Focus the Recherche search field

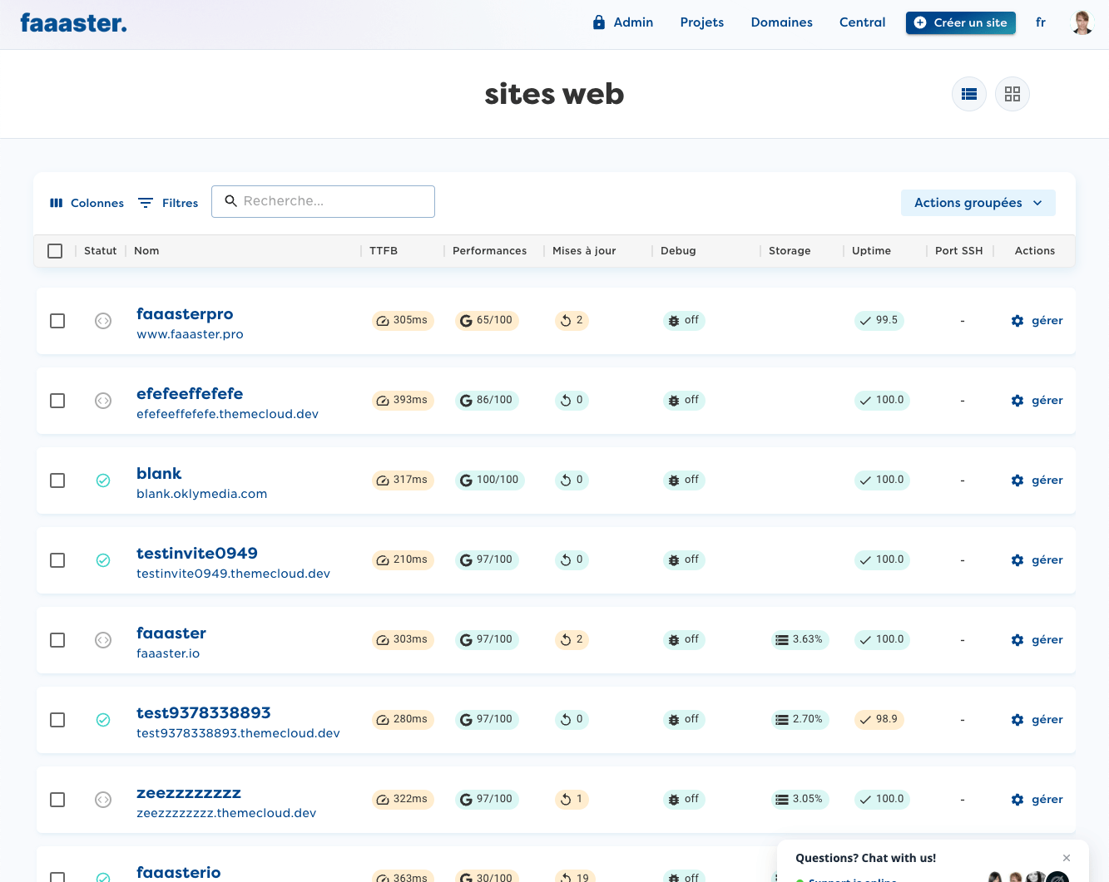[x=323, y=201]
